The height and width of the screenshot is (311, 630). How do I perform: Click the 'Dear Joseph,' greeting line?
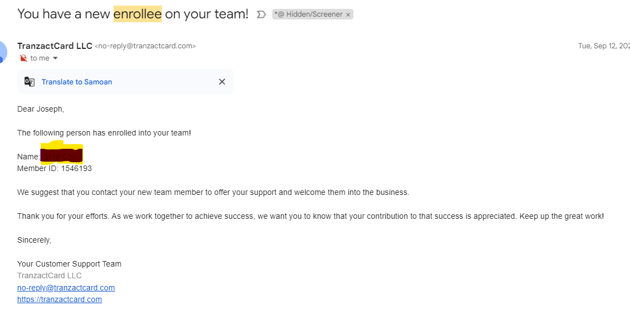pos(41,109)
